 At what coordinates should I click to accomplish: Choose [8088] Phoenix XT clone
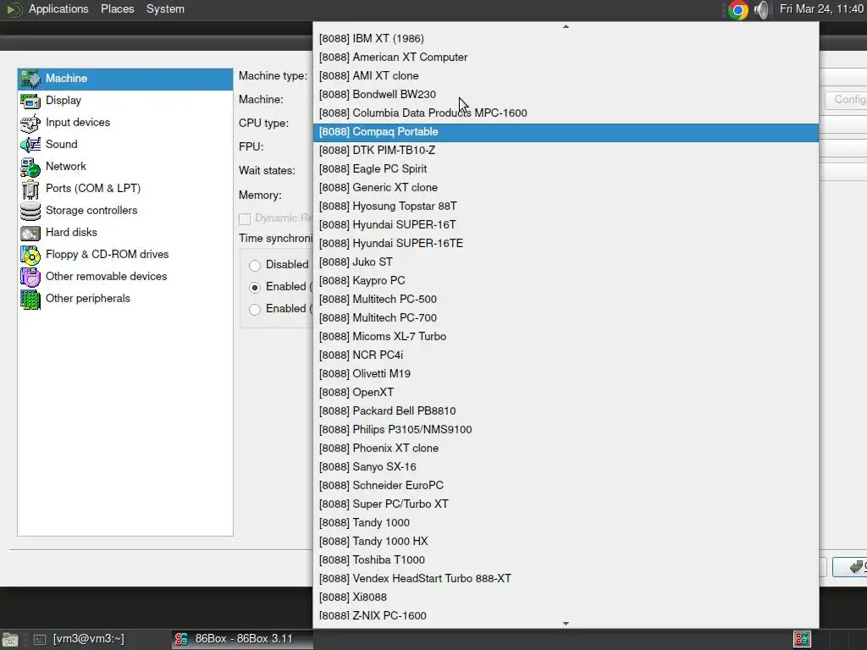pos(566,449)
